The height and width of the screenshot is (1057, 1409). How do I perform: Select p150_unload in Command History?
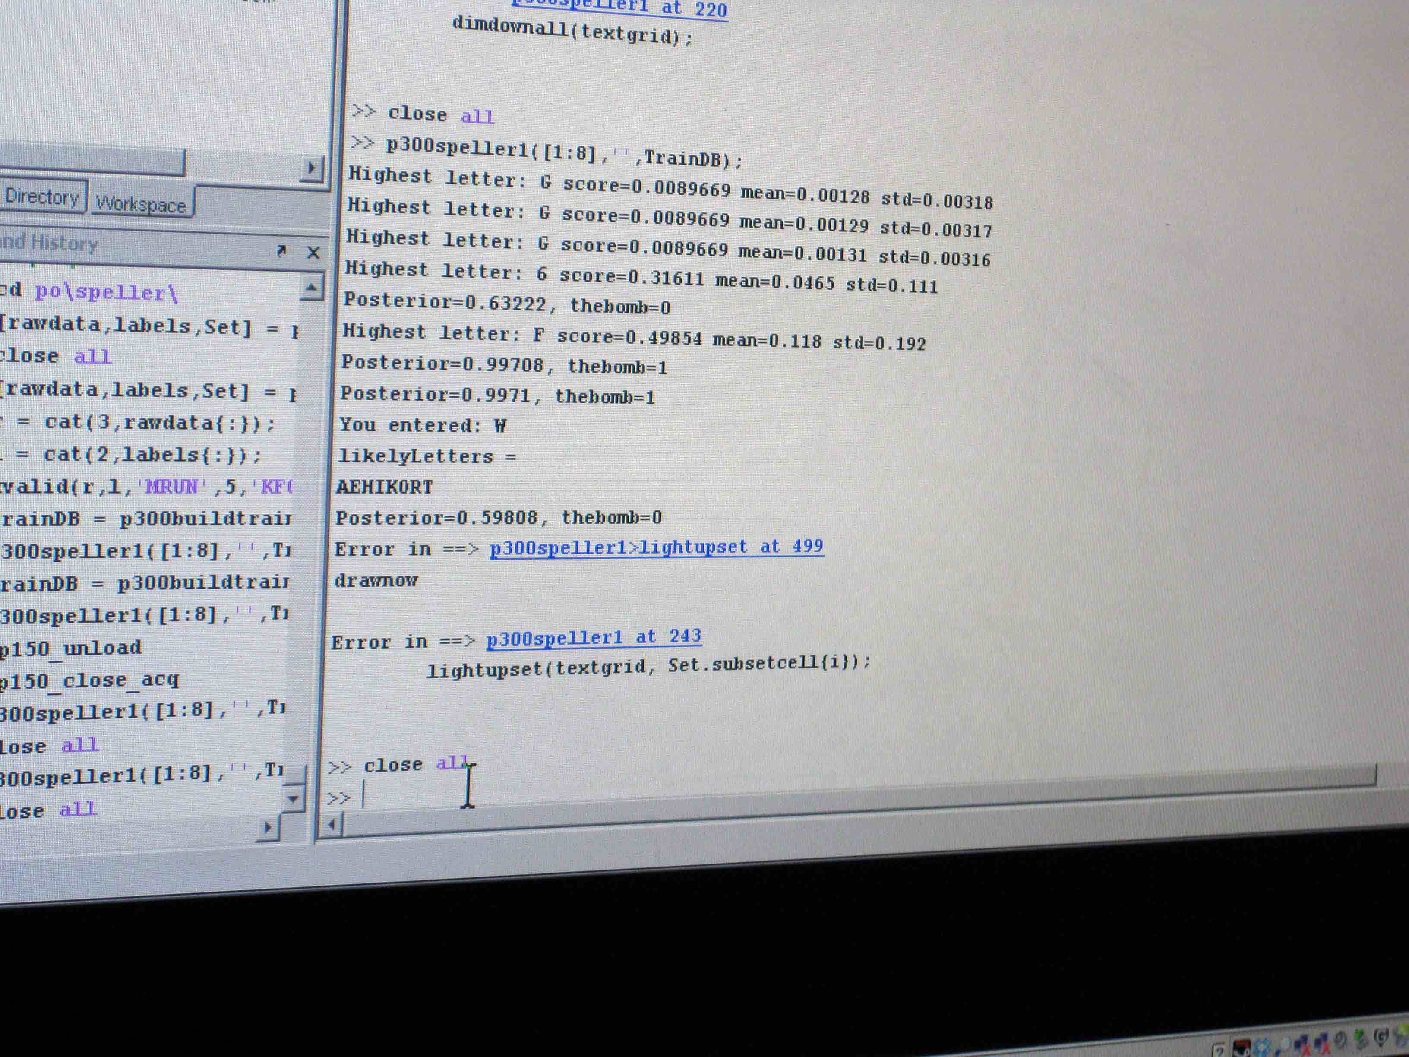(x=70, y=649)
